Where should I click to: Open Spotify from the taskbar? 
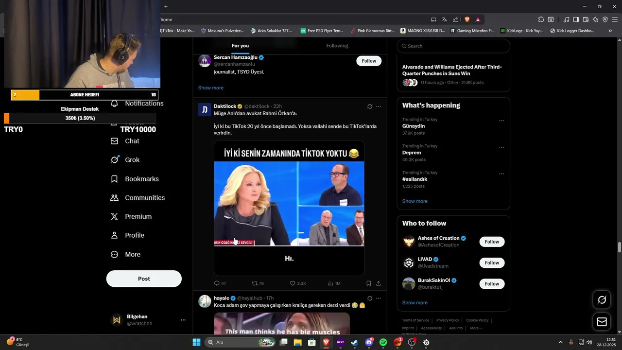383,342
